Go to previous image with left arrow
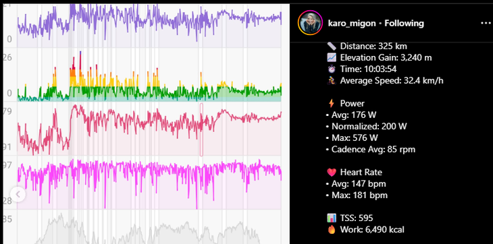The image size is (493, 244). pyautogui.click(x=18, y=194)
